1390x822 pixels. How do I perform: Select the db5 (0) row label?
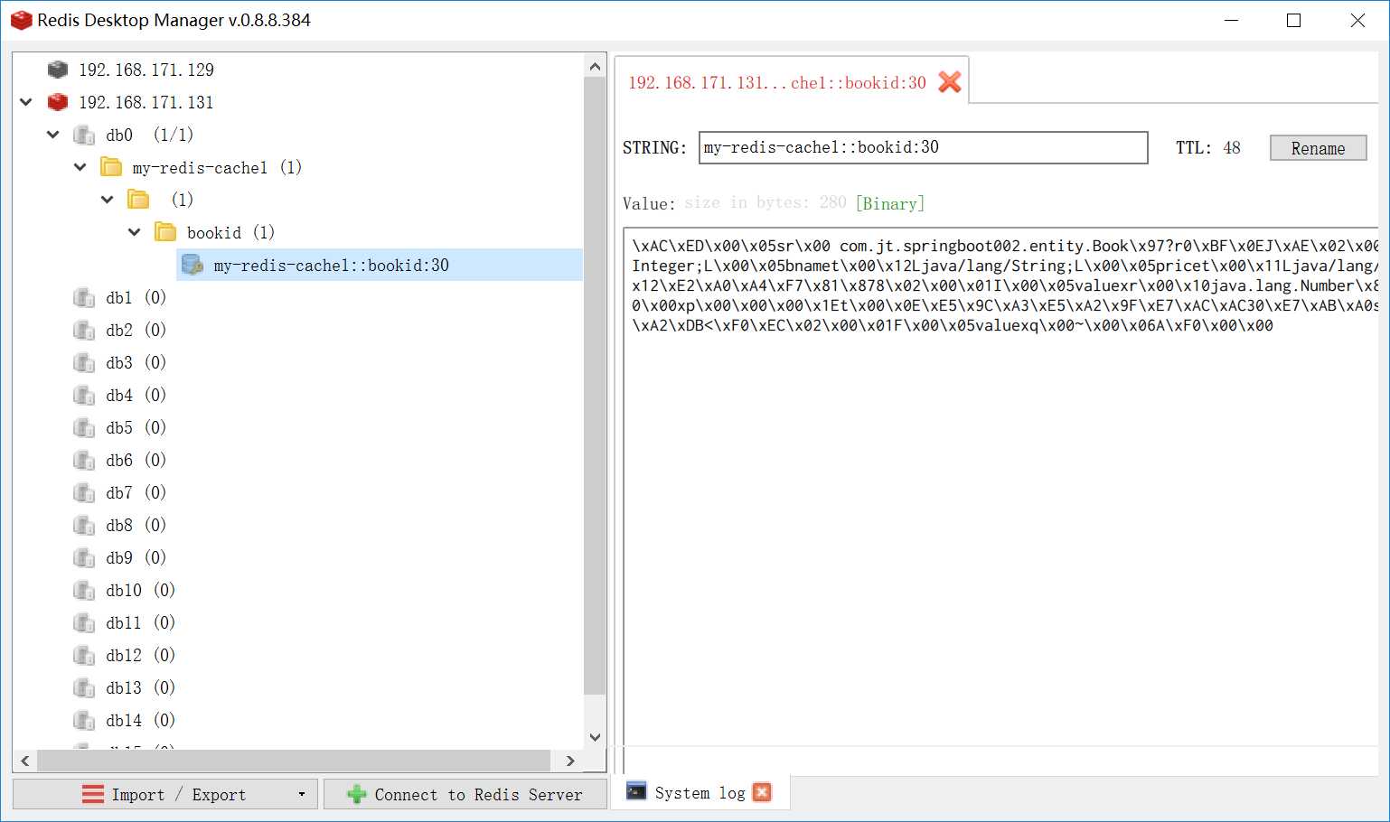pyautogui.click(x=136, y=427)
